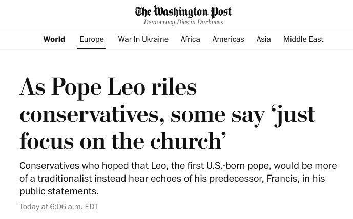Screen dimensions: 353x219
Task: Navigate to the Asia section
Action: tap(263, 39)
